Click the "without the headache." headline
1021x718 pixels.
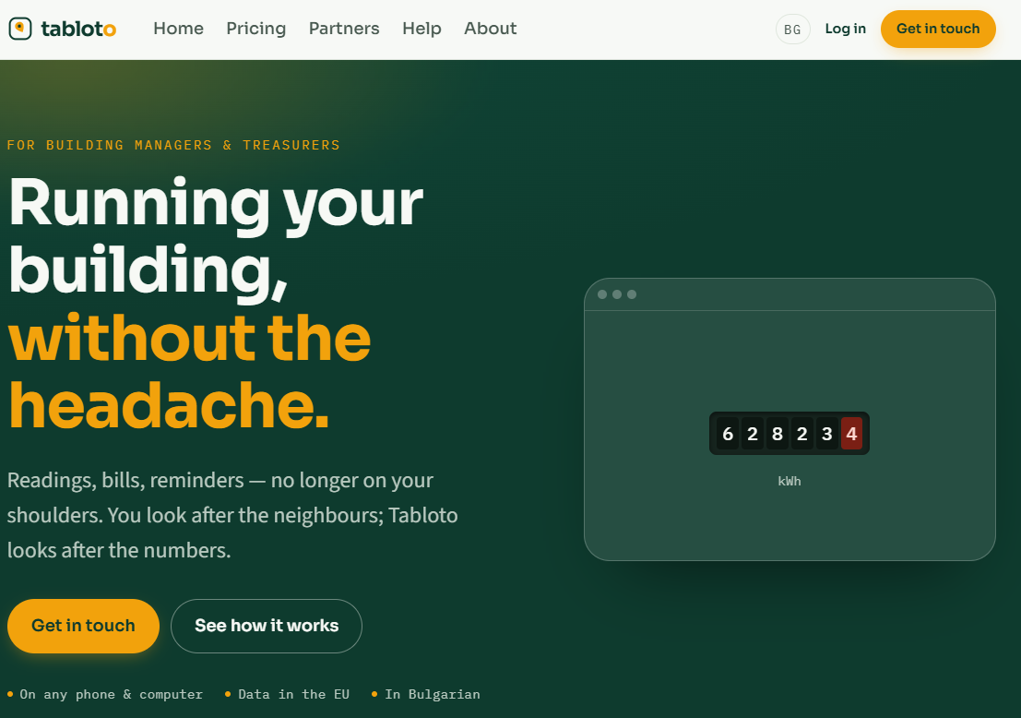pos(189,371)
